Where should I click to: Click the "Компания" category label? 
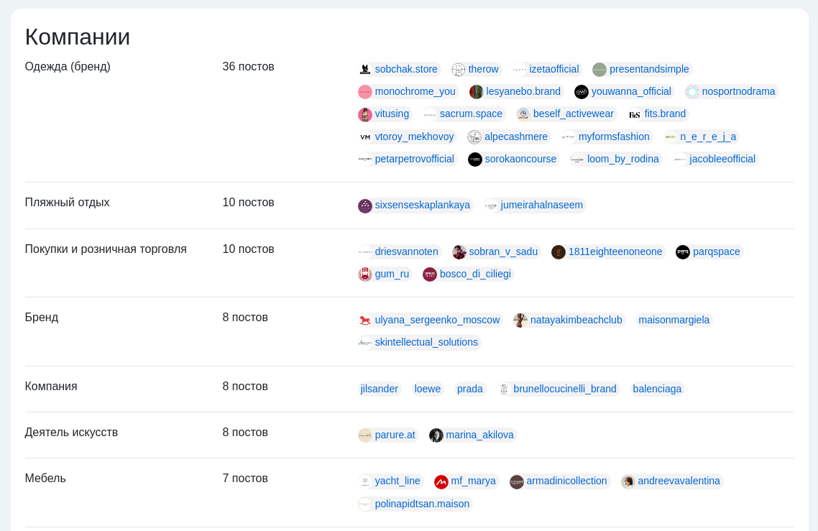(51, 387)
